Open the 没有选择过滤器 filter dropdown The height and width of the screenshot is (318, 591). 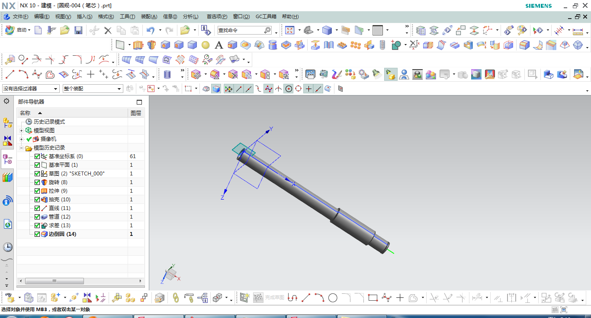(x=31, y=89)
